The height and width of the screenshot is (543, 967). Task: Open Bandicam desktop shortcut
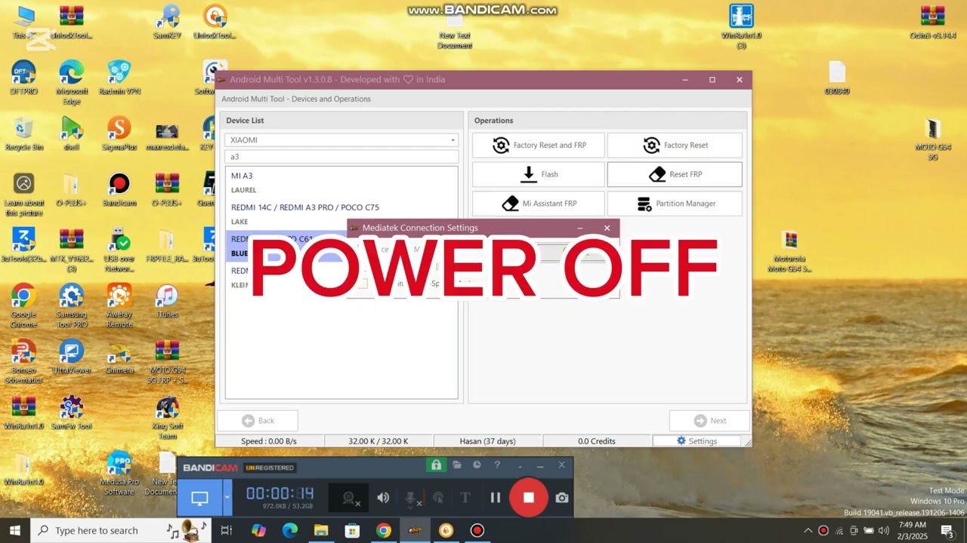(119, 189)
